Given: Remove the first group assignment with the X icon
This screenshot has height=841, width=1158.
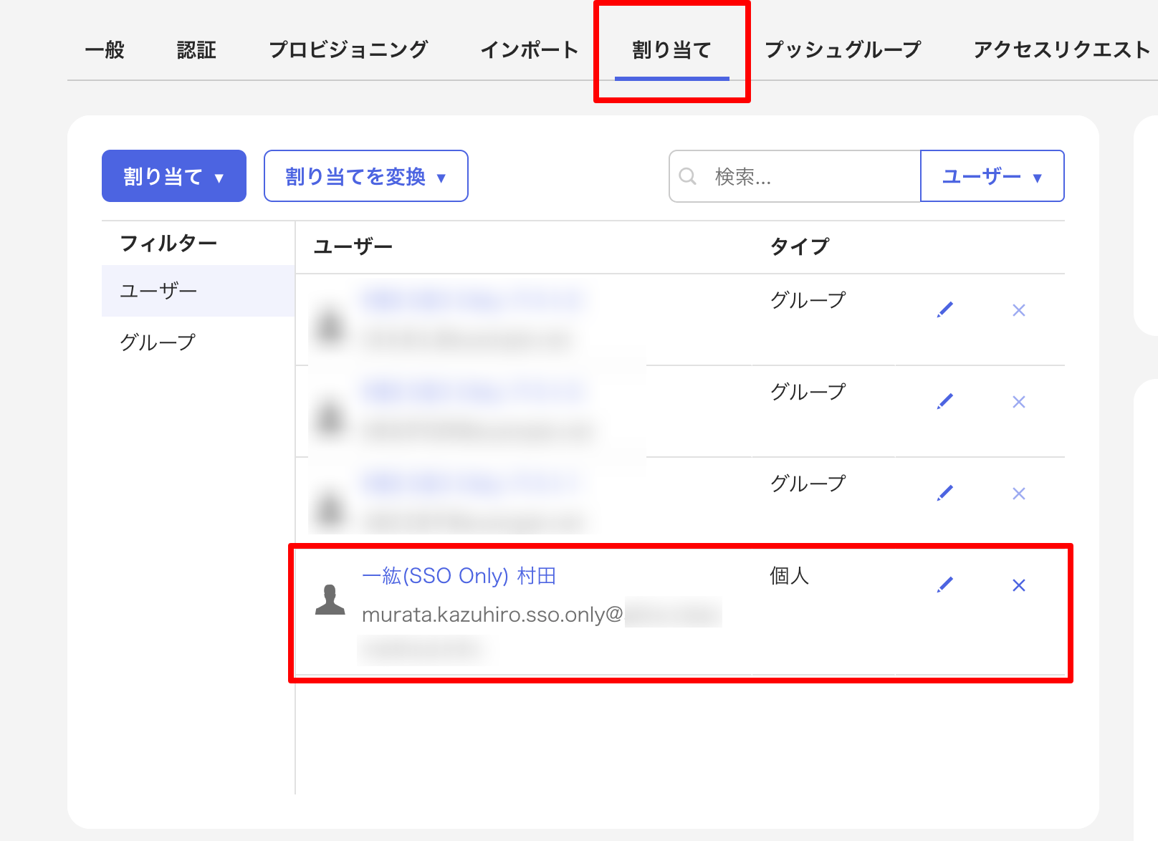Looking at the screenshot, I should point(1018,311).
